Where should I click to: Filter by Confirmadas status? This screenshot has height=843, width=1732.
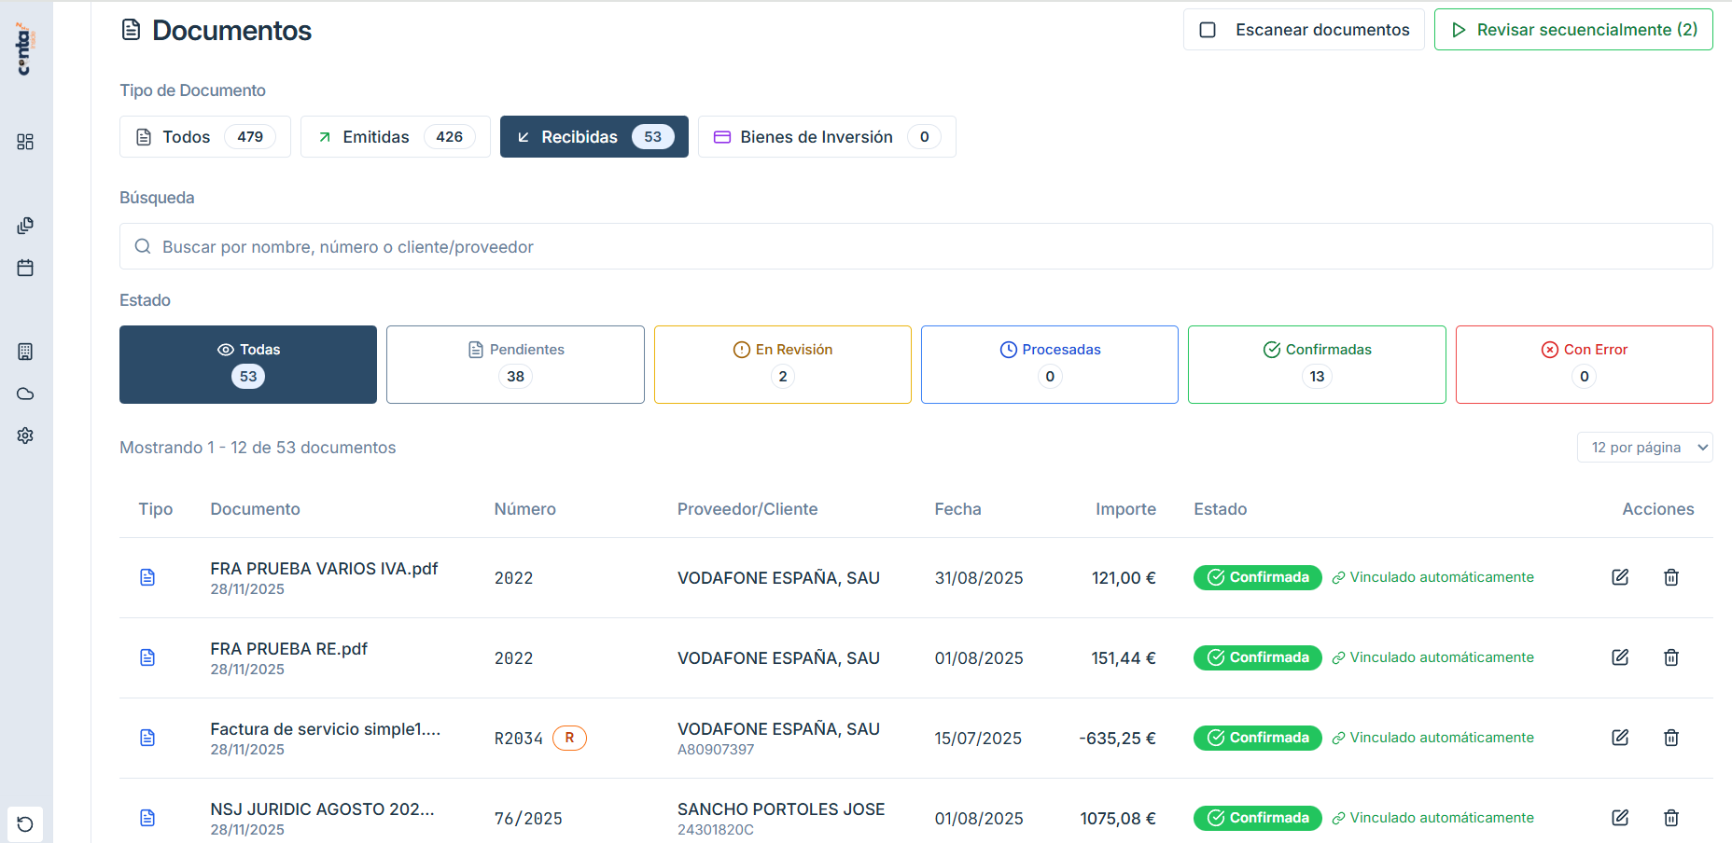click(x=1316, y=364)
